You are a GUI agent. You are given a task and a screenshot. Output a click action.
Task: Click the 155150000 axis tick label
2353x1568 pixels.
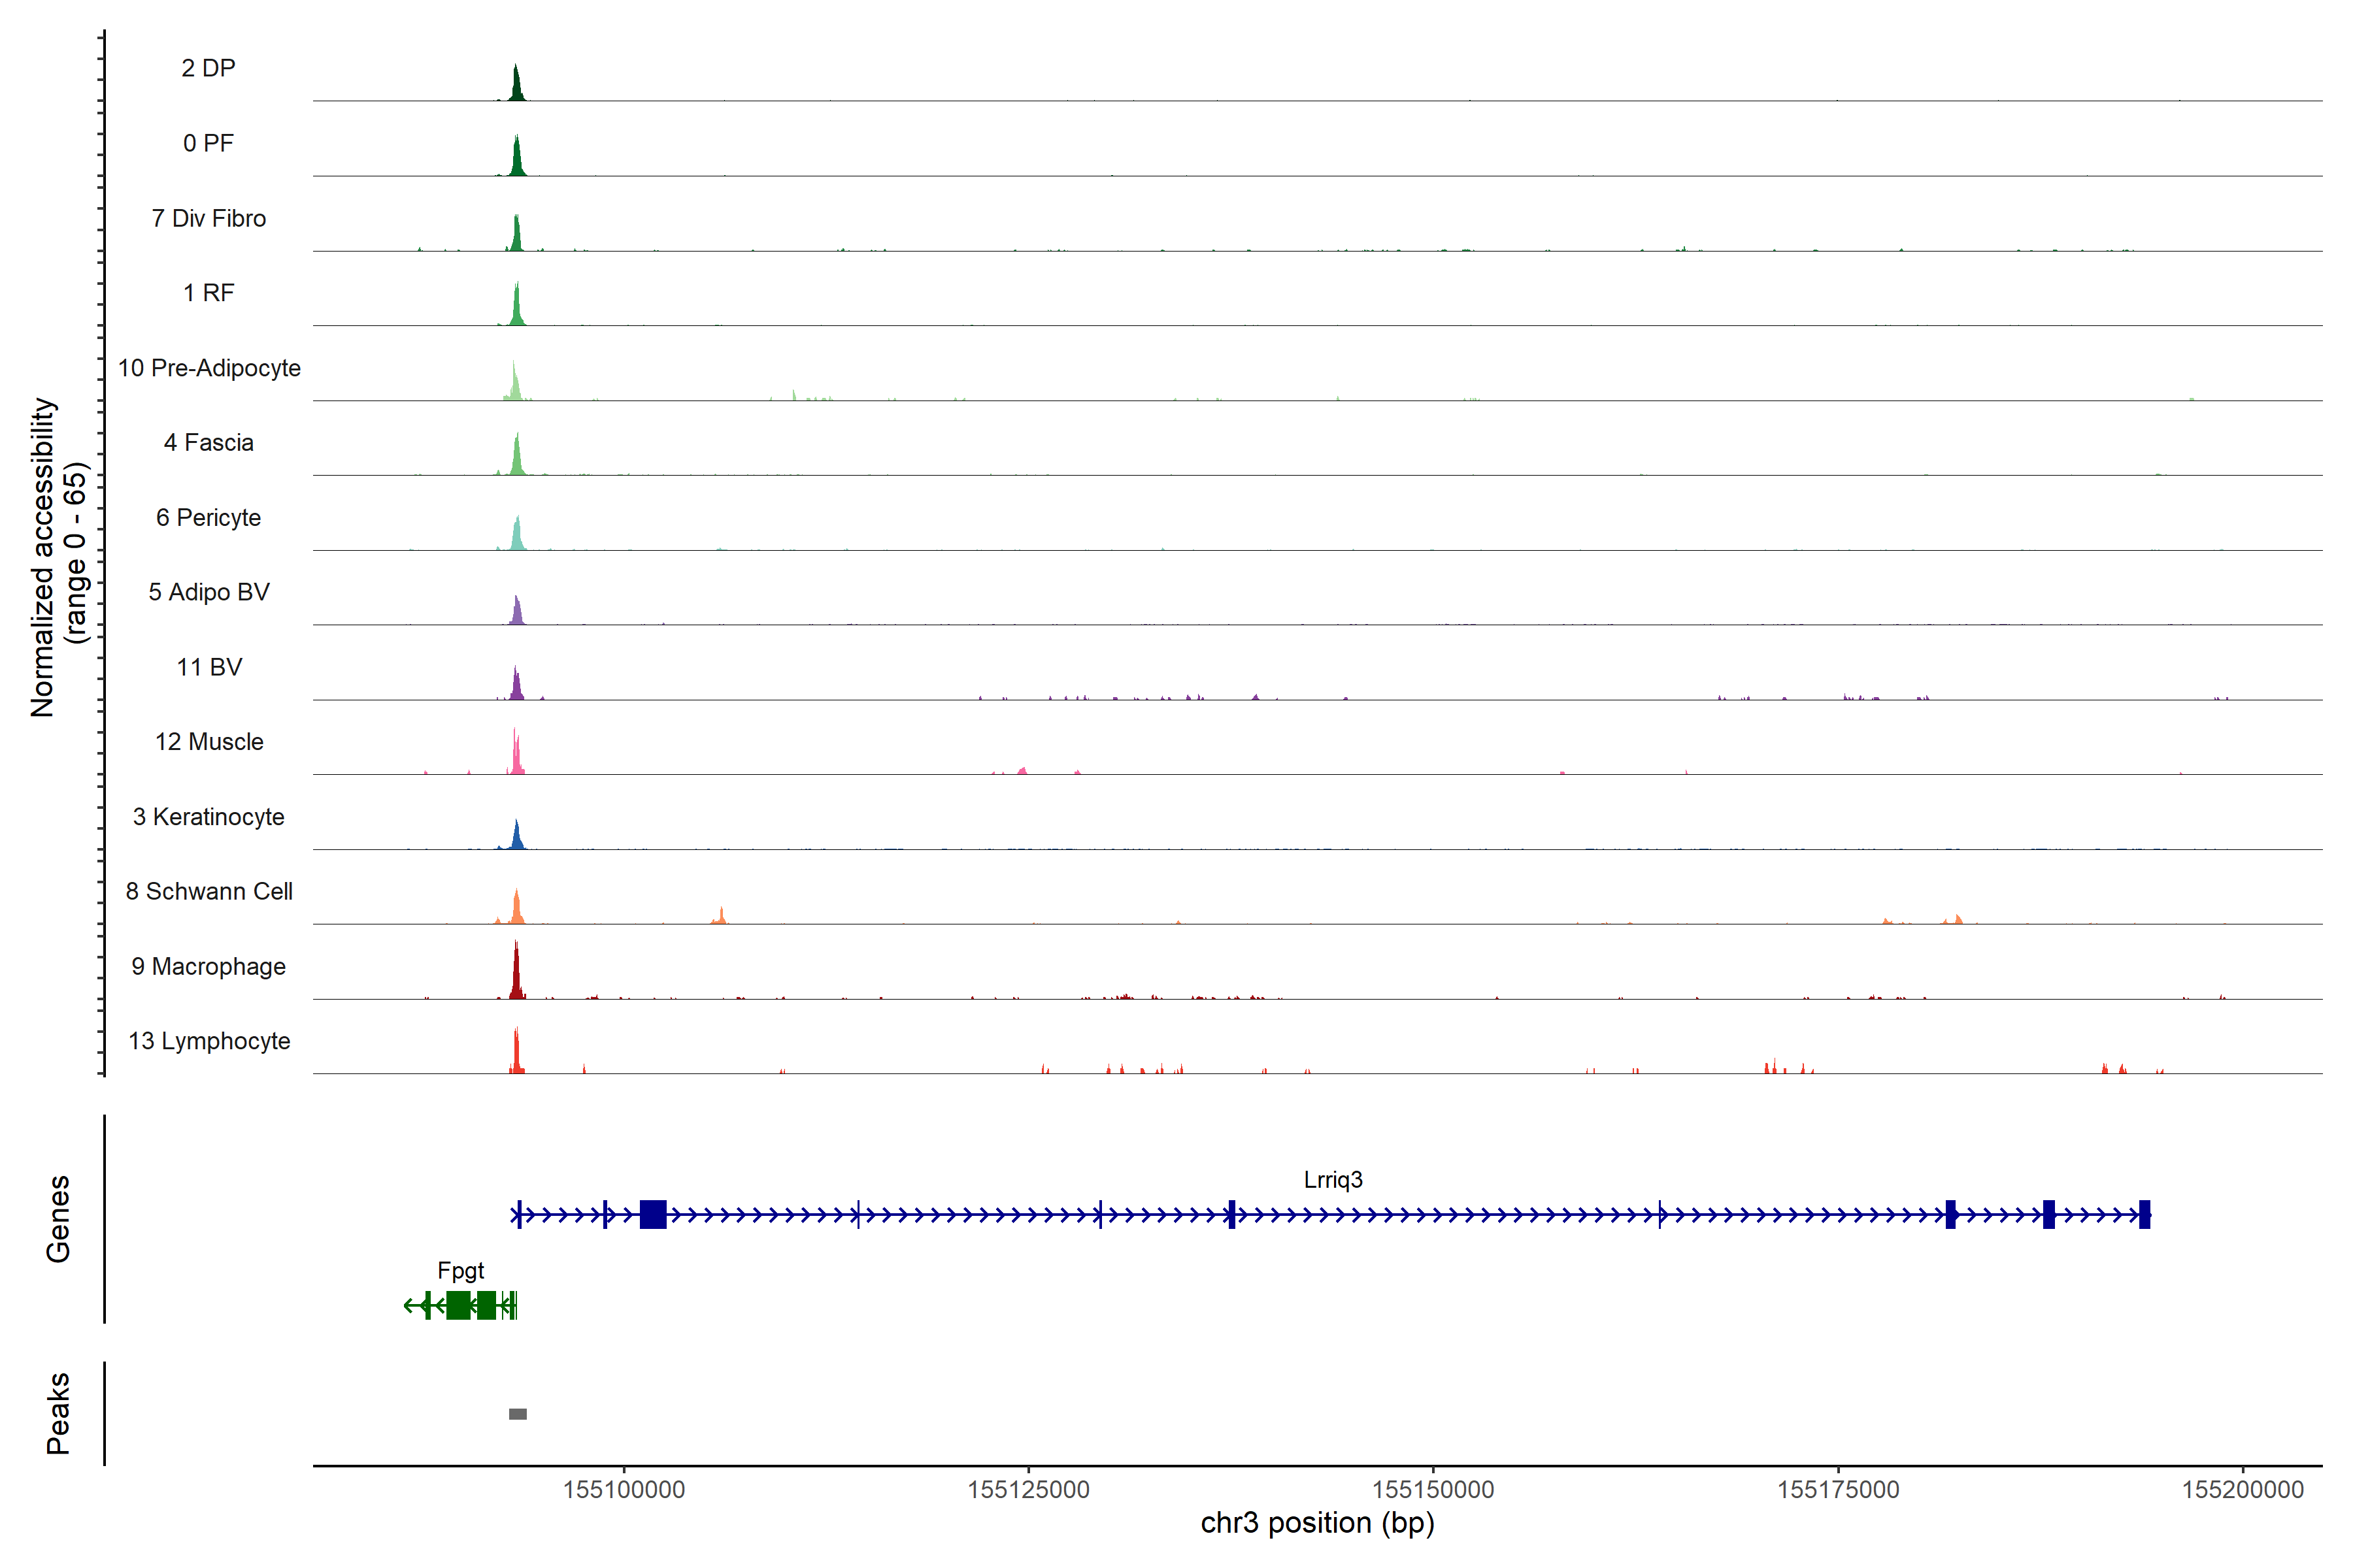1433,1489
